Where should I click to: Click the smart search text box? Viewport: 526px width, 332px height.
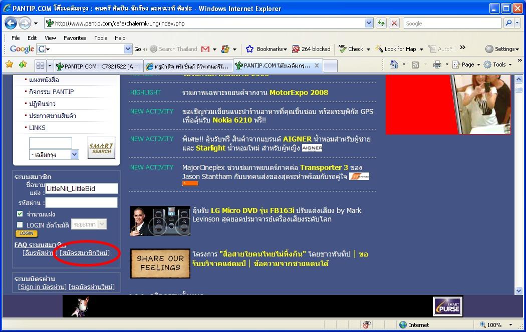[50, 143]
